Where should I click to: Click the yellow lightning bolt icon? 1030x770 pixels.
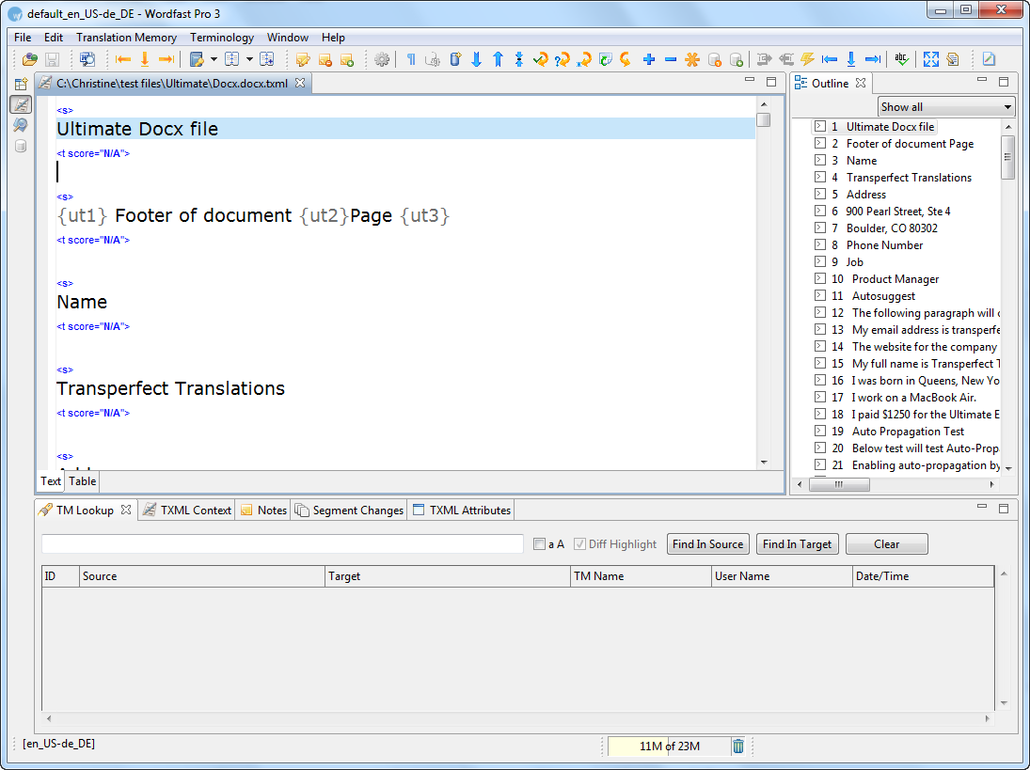tap(807, 60)
